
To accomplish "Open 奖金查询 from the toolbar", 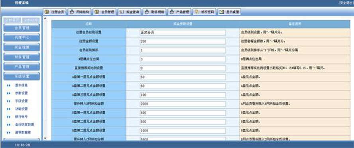I will coord(130,12).
